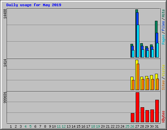Viewport: 167px width, 130px height.
Task: Click day label 1 on the x-axis
Action: (x=11, y=126)
